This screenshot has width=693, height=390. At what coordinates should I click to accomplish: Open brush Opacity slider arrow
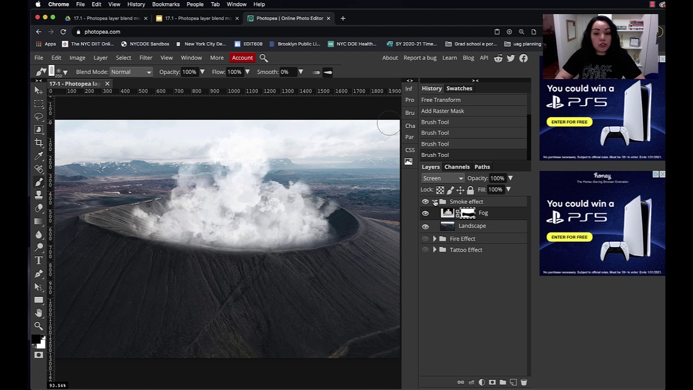(202, 72)
